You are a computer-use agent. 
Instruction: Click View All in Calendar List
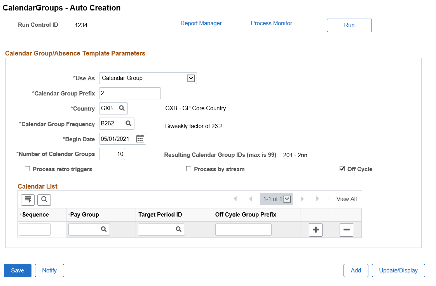coord(346,199)
